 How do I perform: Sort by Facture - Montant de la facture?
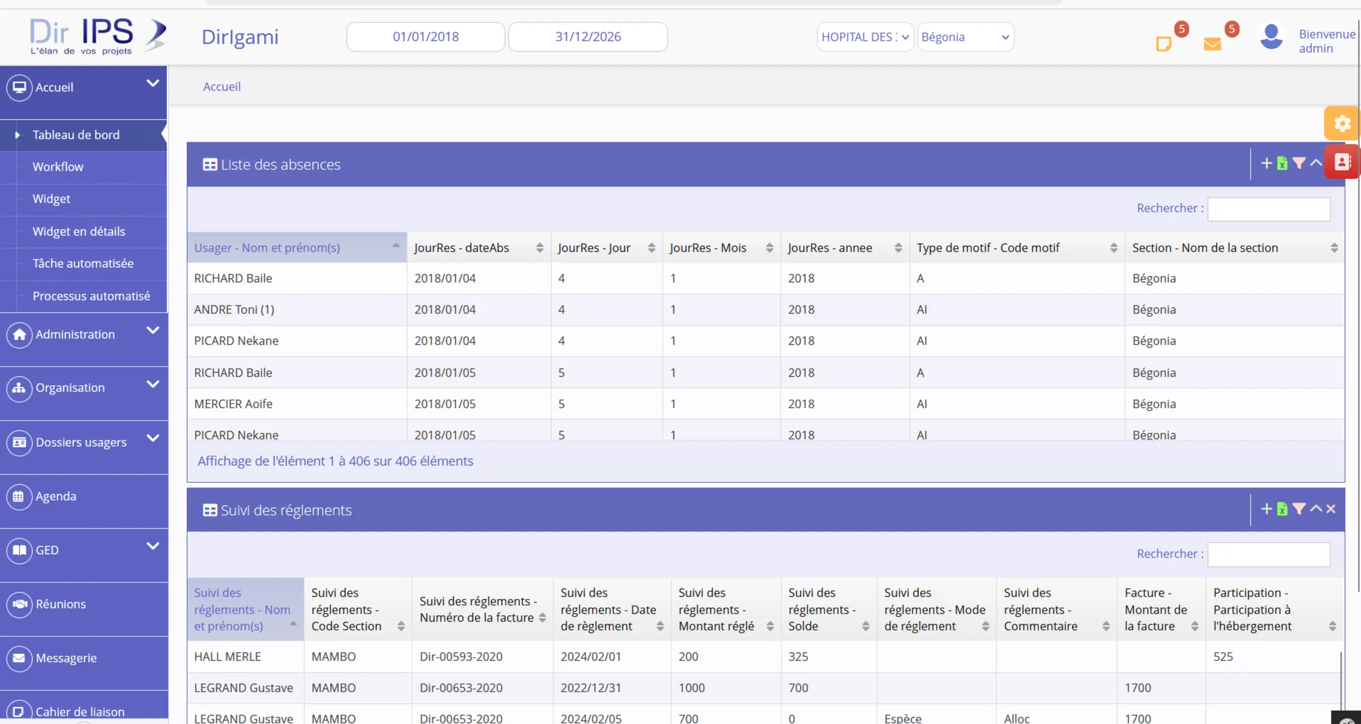(1161, 609)
